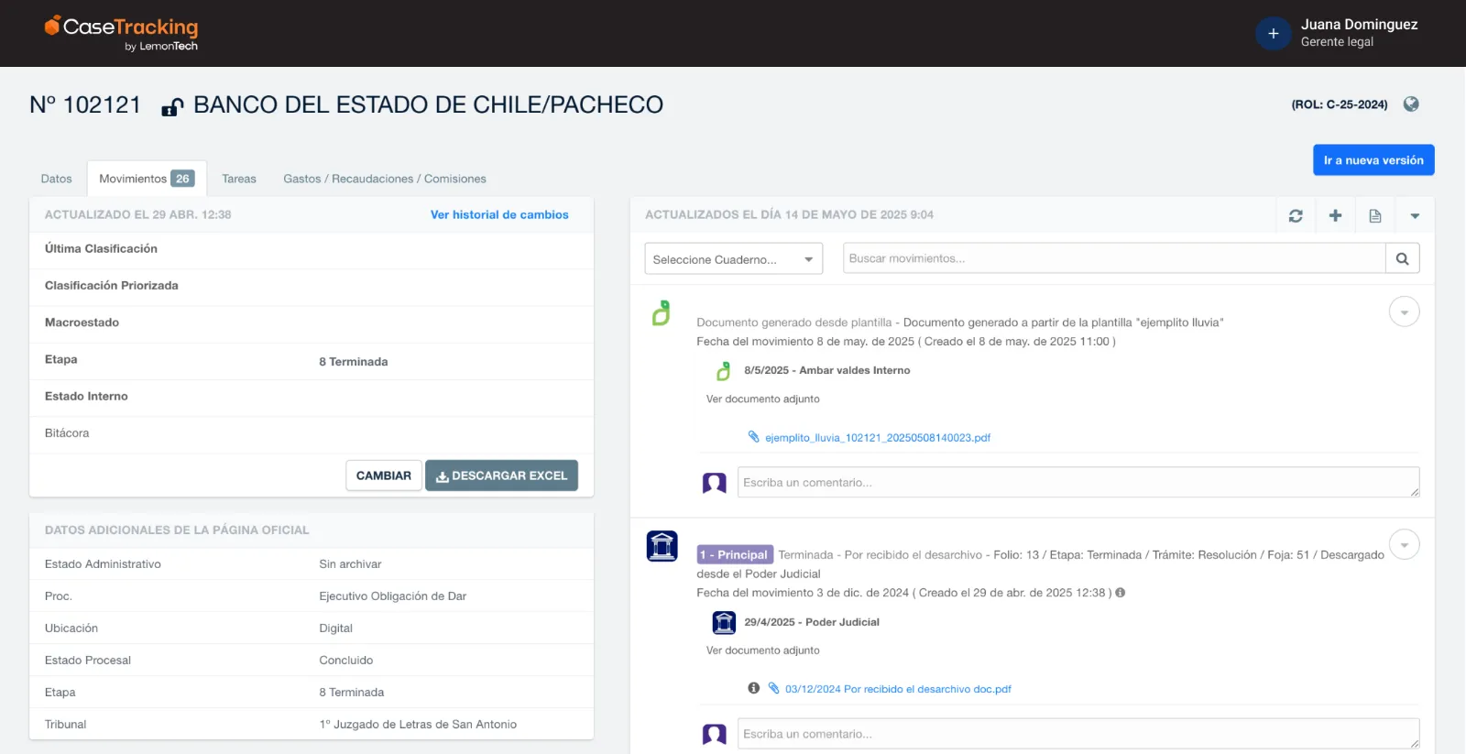Click the Digital value of Ubicación
This screenshot has height=754, width=1466.
[x=335, y=628]
